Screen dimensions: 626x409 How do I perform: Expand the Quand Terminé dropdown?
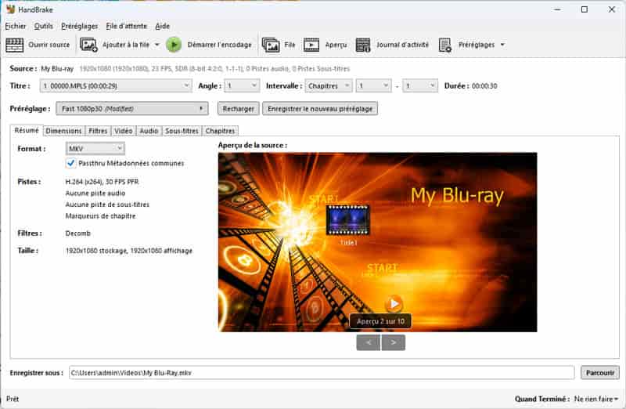coord(596,399)
